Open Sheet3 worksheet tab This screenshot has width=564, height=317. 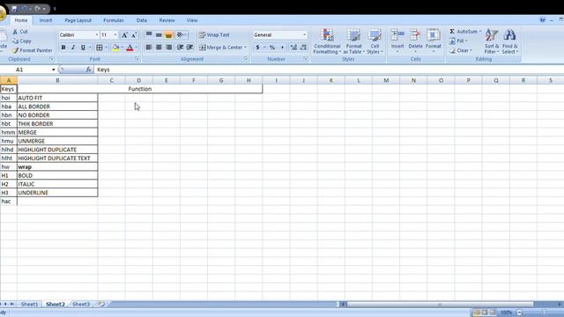[x=81, y=304]
